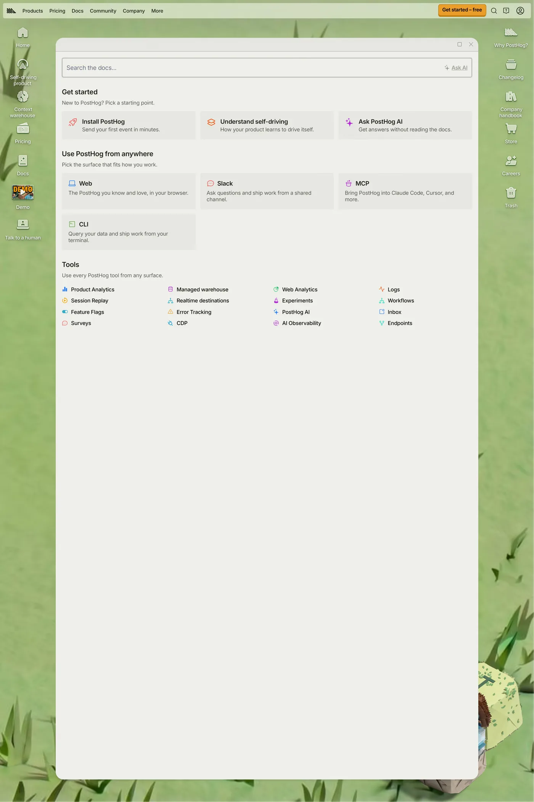Open the Company handbook desktop icon
Viewport: 534px width, 802px height.
coord(511,105)
